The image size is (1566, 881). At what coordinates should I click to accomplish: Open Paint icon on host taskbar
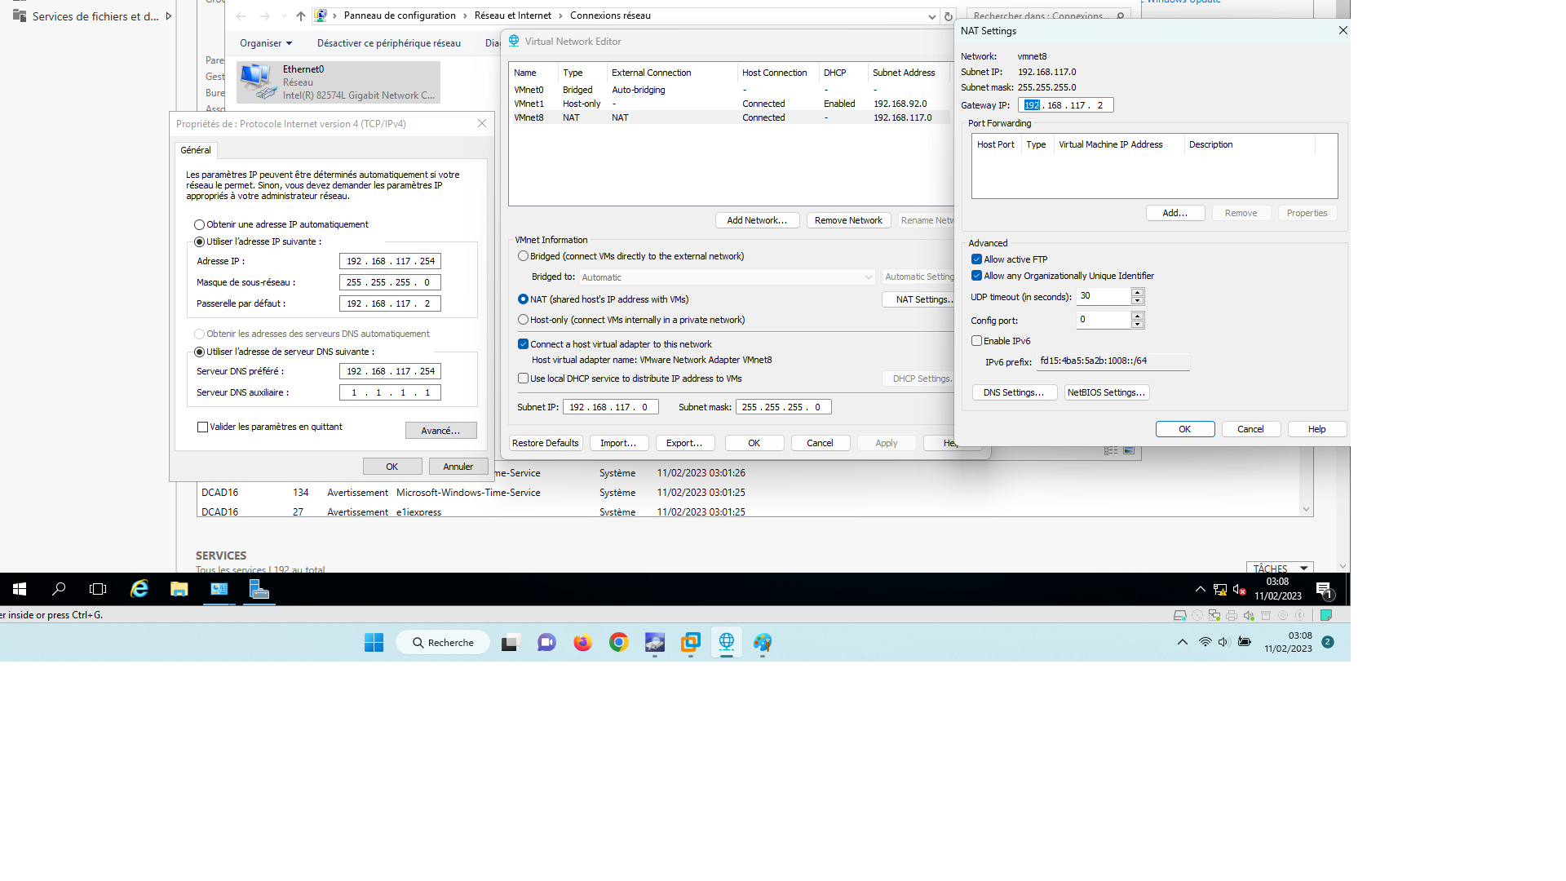763,643
